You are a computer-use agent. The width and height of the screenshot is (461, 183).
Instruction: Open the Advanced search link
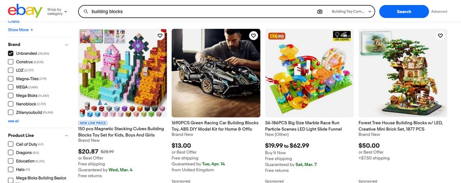439,12
